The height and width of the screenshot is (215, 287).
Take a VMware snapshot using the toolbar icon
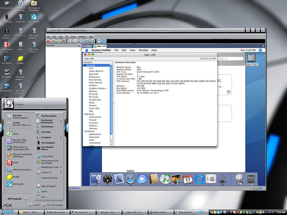70,41
